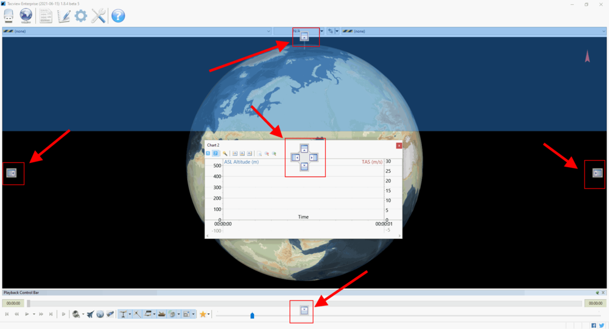Toggle the screenshot camera overlay button
Screen dimensions: 609x329
point(186,314)
